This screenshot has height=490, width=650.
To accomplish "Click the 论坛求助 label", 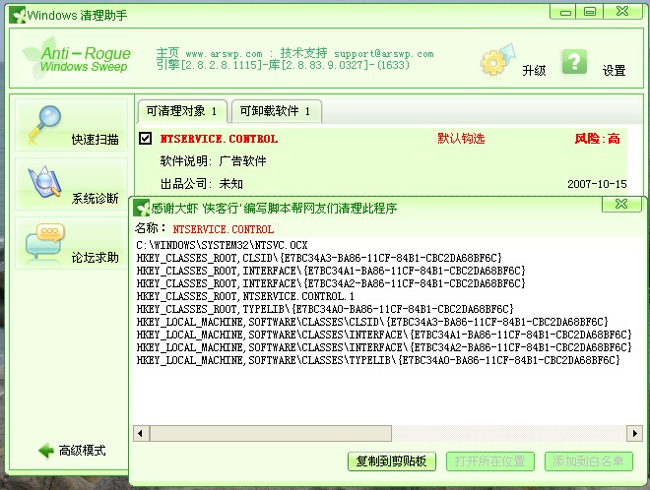I will click(95, 258).
